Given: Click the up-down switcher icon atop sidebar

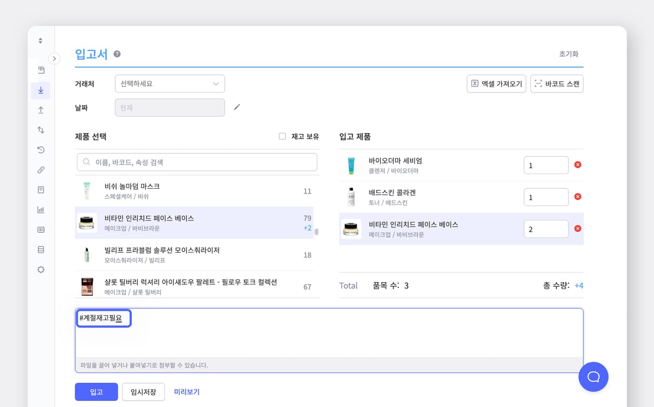Looking at the screenshot, I should click(x=40, y=41).
